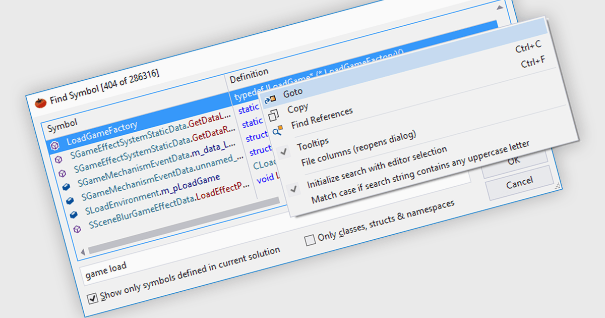Image resolution: width=605 pixels, height=318 pixels.
Task: Select SLoadEnvironment.m_pLoadGame row
Action: click(x=153, y=194)
